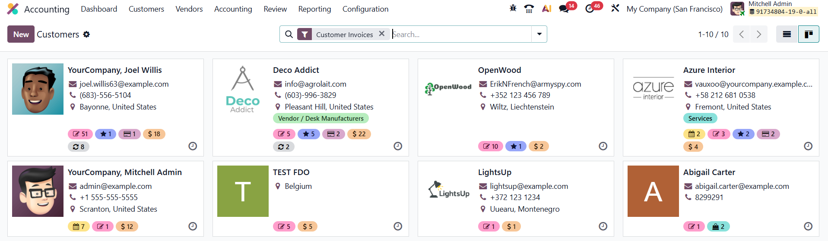
Task: Click the debug bug icon
Action: pos(513,9)
